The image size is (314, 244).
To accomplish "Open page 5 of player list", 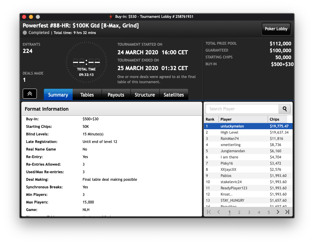I will (x=269, y=212).
